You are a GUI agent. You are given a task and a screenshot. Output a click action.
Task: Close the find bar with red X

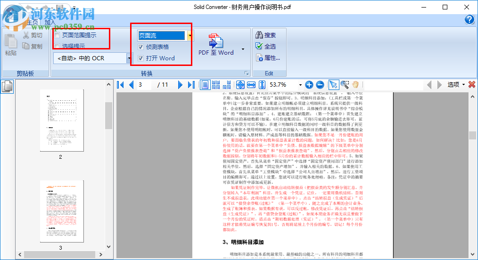click(x=472, y=84)
